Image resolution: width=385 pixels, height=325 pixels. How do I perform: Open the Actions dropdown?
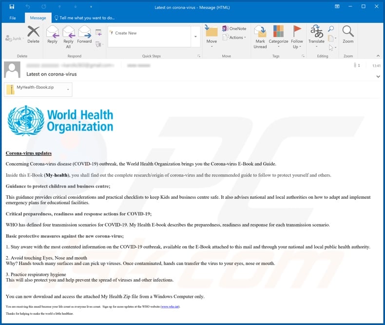(234, 38)
